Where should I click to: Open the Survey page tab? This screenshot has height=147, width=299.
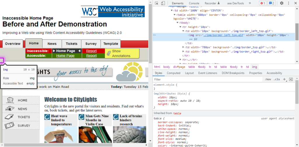point(91,44)
